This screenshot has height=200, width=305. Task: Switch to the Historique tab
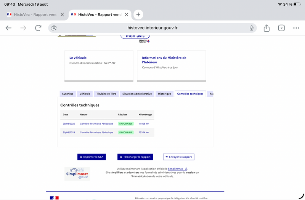click(164, 94)
